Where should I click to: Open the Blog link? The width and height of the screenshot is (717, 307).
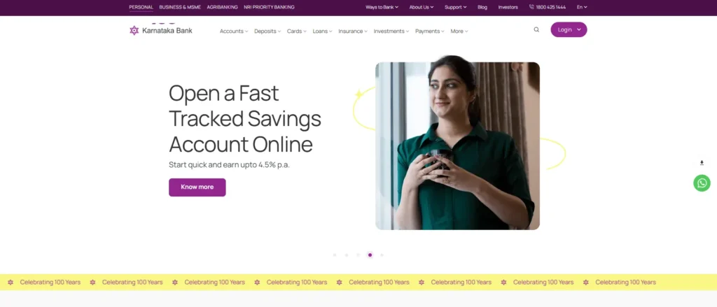[482, 7]
